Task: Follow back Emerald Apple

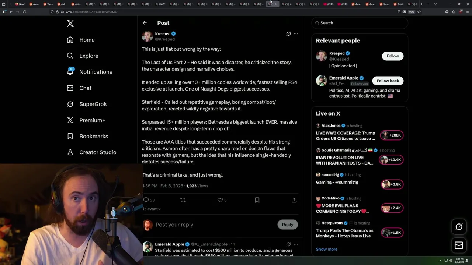Action: (388, 81)
